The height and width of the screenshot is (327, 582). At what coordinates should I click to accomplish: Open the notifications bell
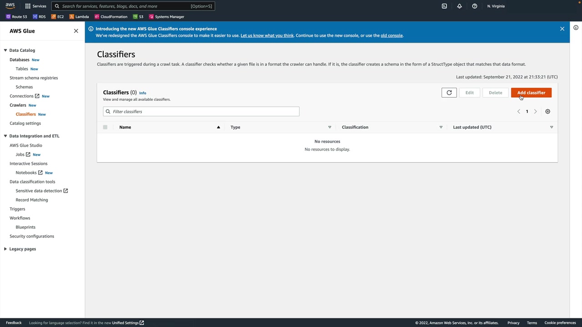coord(459,6)
